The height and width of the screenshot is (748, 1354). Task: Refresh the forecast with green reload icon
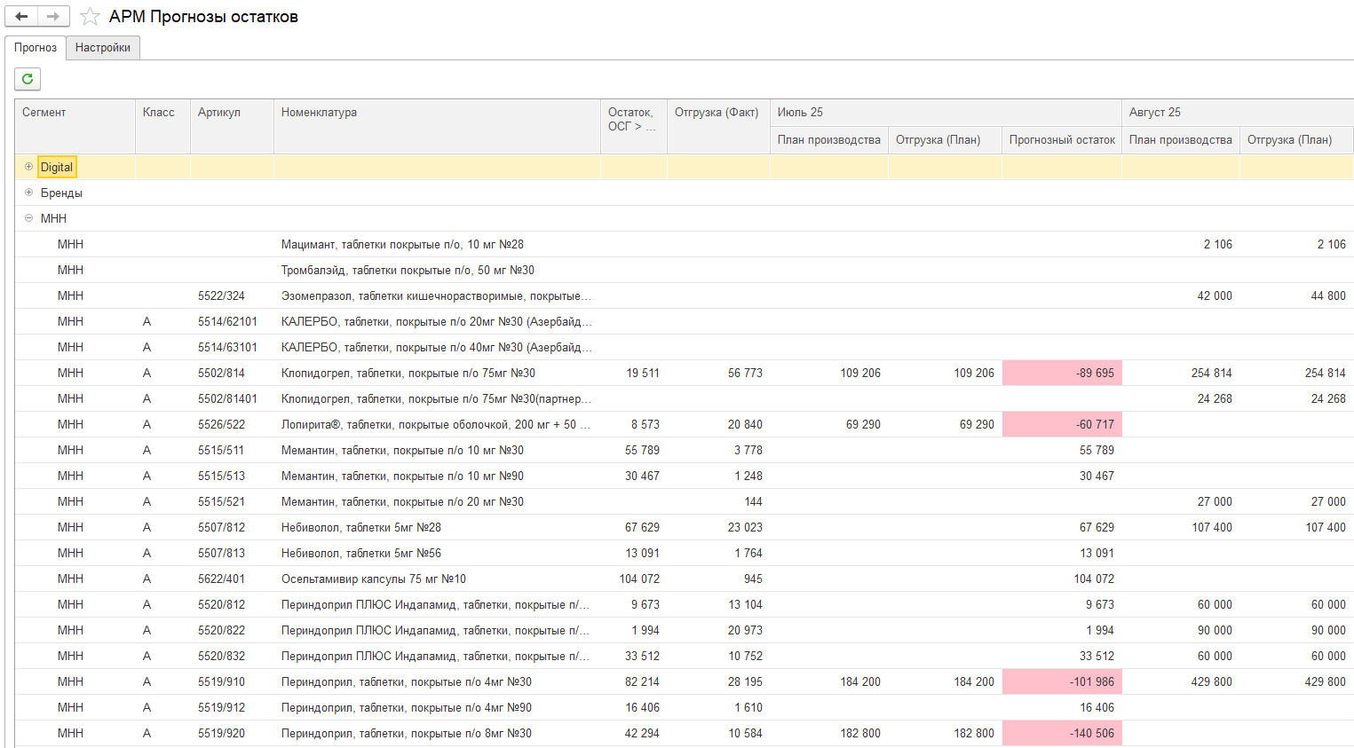coord(28,79)
